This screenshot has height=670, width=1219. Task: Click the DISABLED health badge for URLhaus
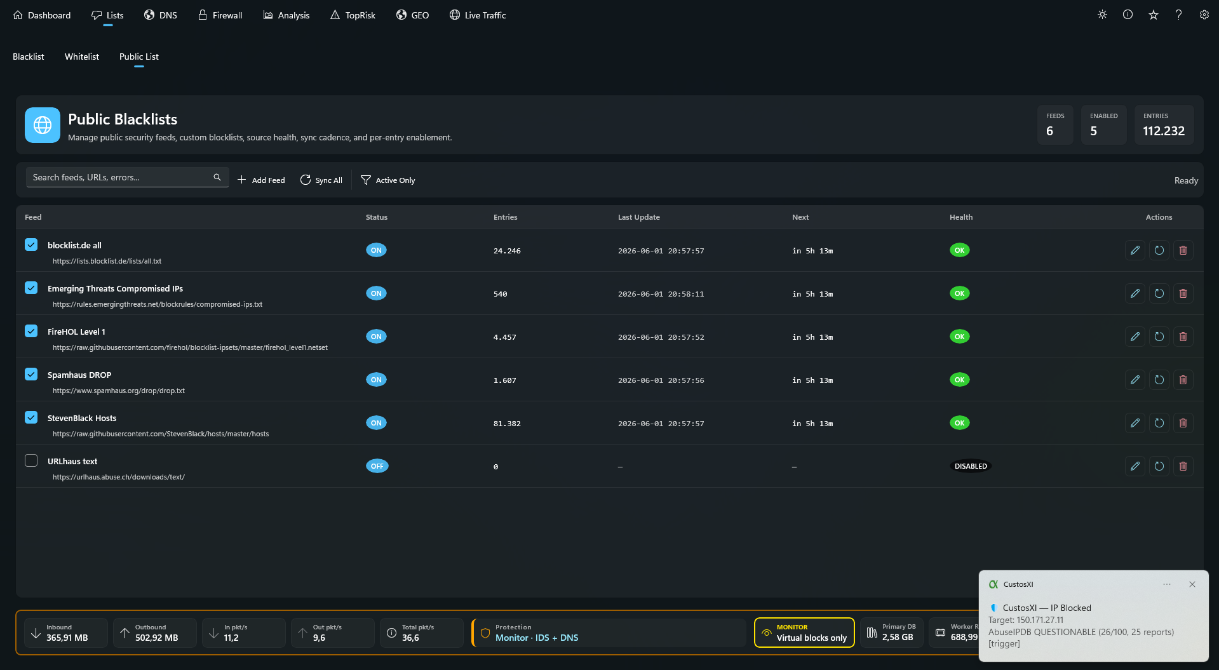pyautogui.click(x=971, y=466)
